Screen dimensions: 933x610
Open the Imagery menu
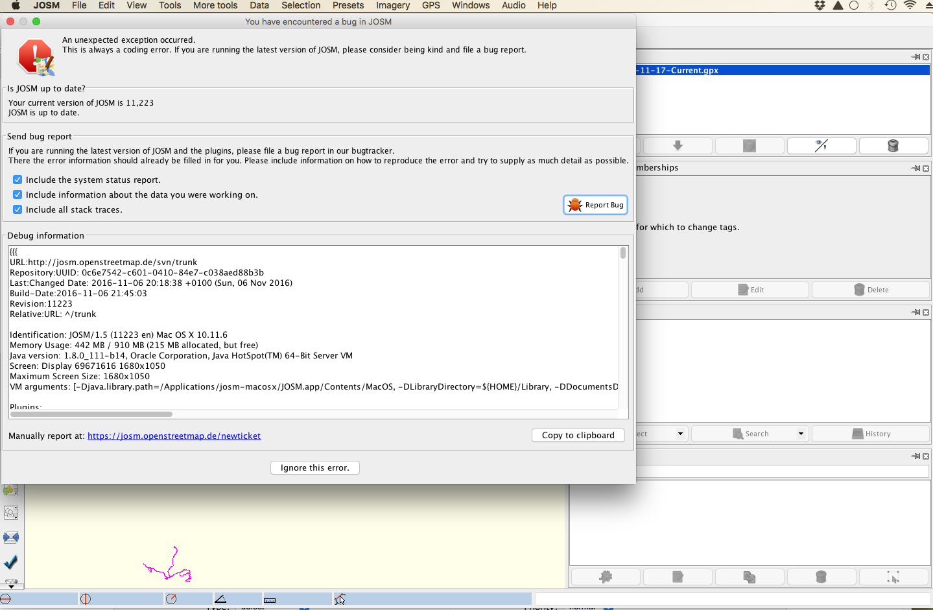[x=392, y=5]
